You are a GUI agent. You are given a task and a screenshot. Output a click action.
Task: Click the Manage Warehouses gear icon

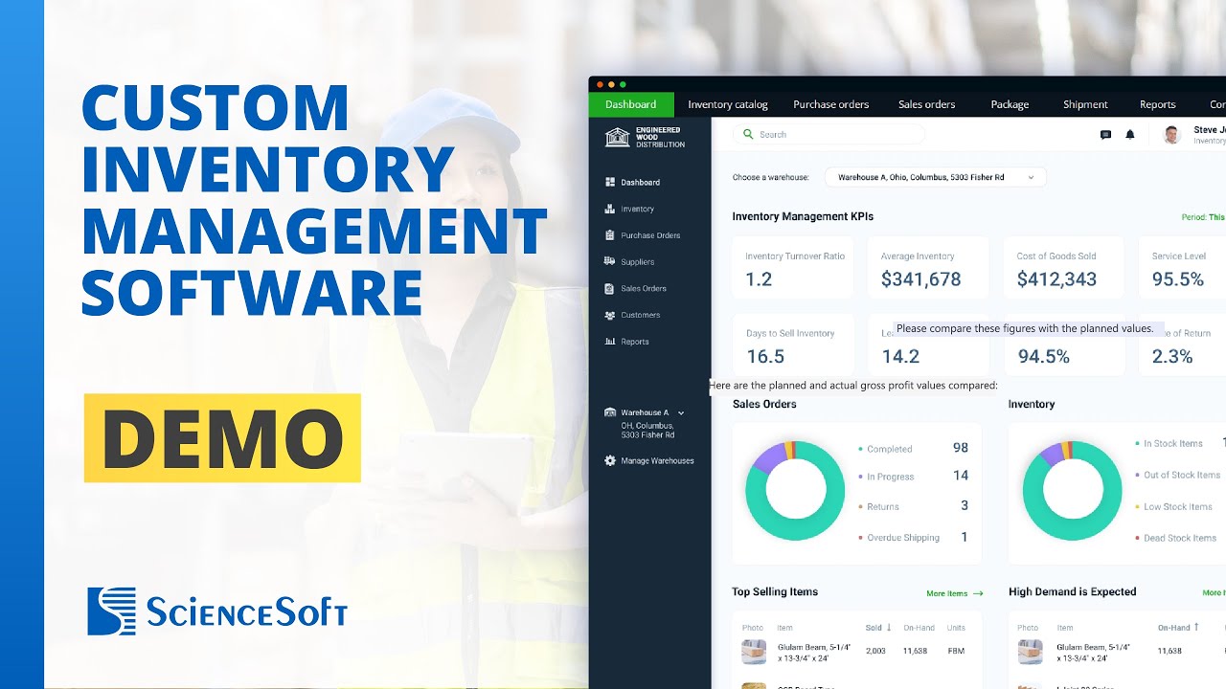(x=610, y=460)
